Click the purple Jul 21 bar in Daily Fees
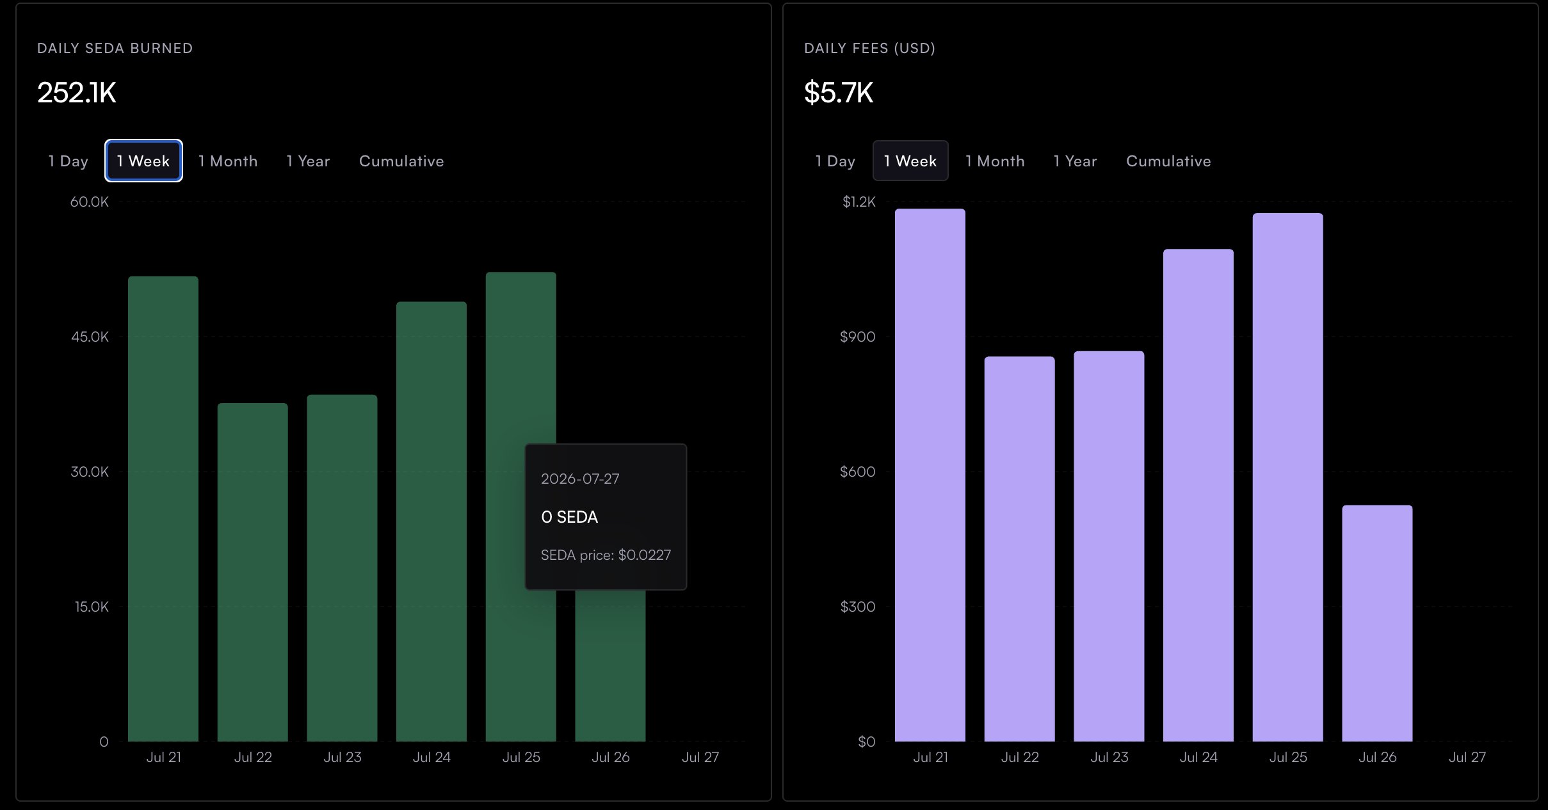 (930, 475)
